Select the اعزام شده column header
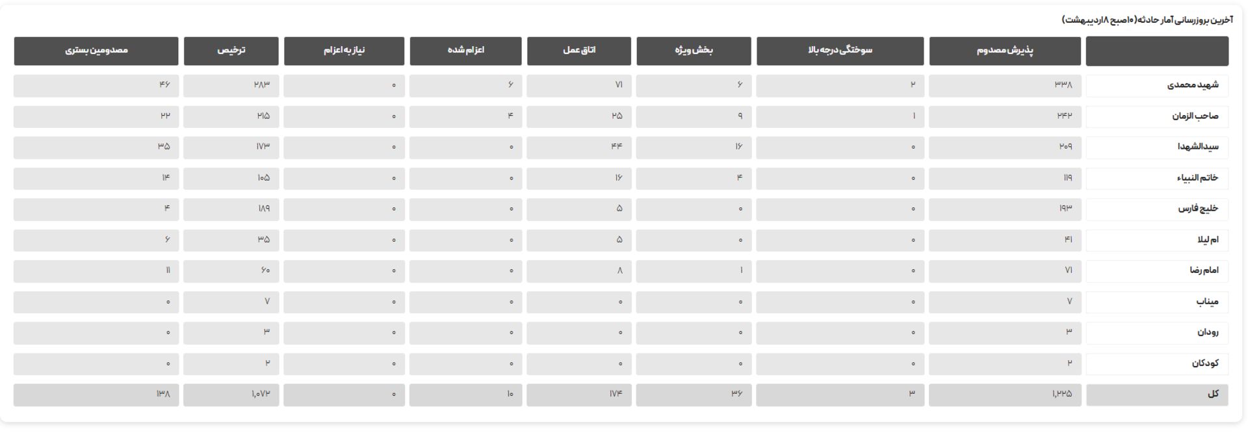This screenshot has width=1248, height=442. point(465,51)
